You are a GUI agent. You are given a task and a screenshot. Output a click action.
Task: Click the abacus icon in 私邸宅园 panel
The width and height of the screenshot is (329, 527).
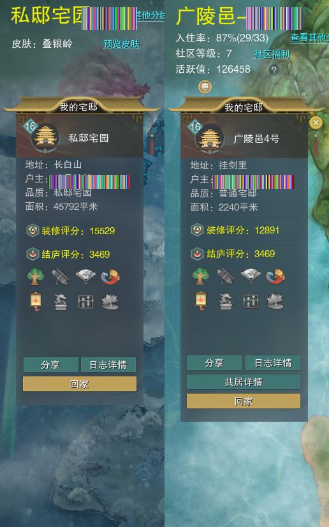point(85,302)
